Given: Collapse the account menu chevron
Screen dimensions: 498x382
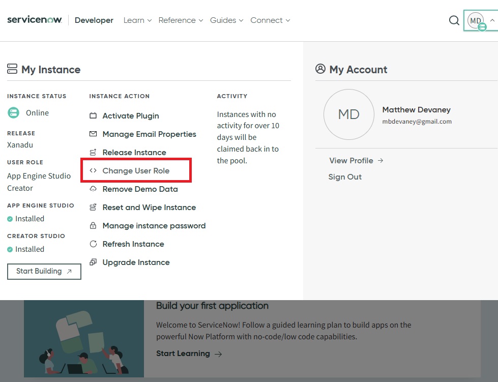Looking at the screenshot, I should 492,20.
